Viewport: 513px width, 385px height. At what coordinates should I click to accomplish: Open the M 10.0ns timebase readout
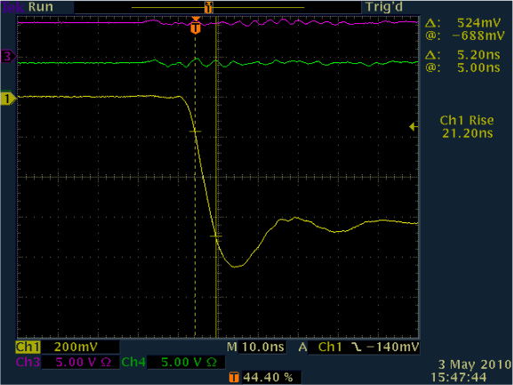(x=256, y=347)
